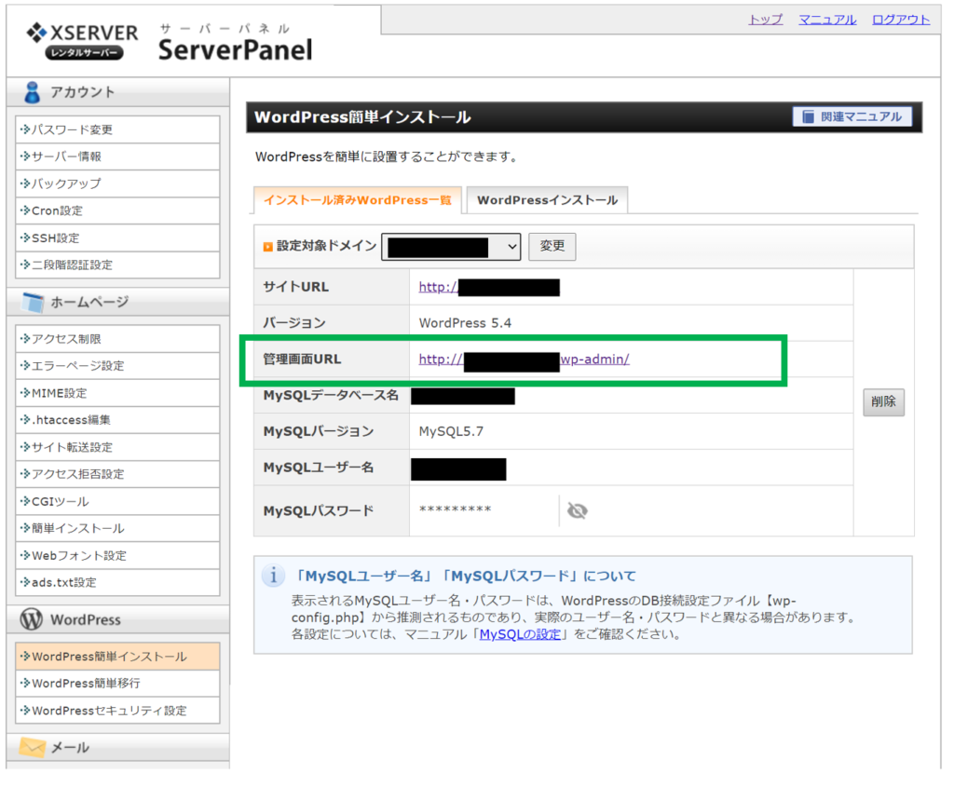Click the ログアウト link
Viewport: 954px width, 787px height.
(x=900, y=19)
